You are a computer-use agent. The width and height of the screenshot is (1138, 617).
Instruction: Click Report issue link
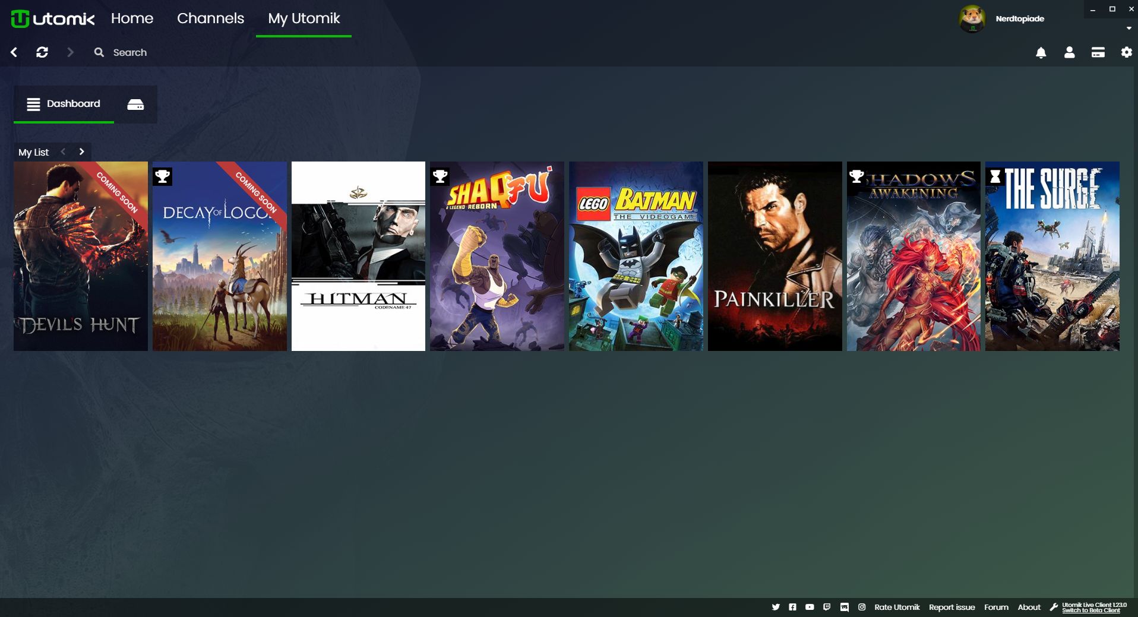pos(952,607)
